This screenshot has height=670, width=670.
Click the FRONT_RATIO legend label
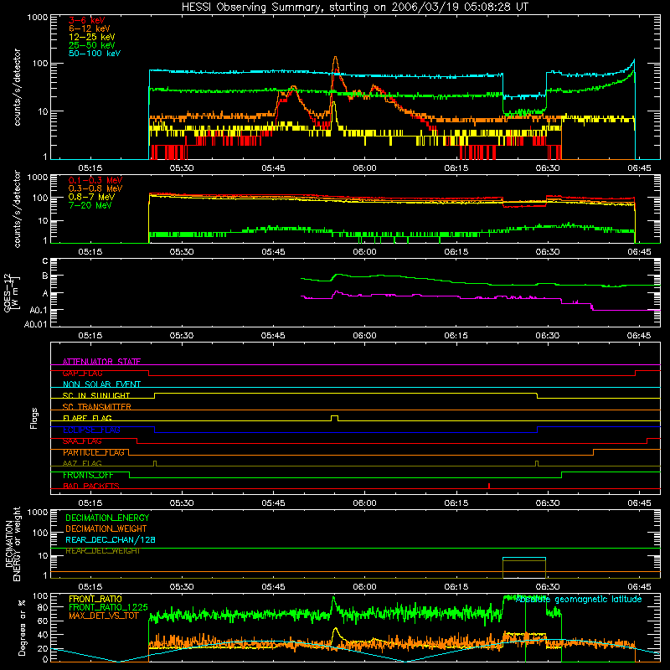(95, 599)
